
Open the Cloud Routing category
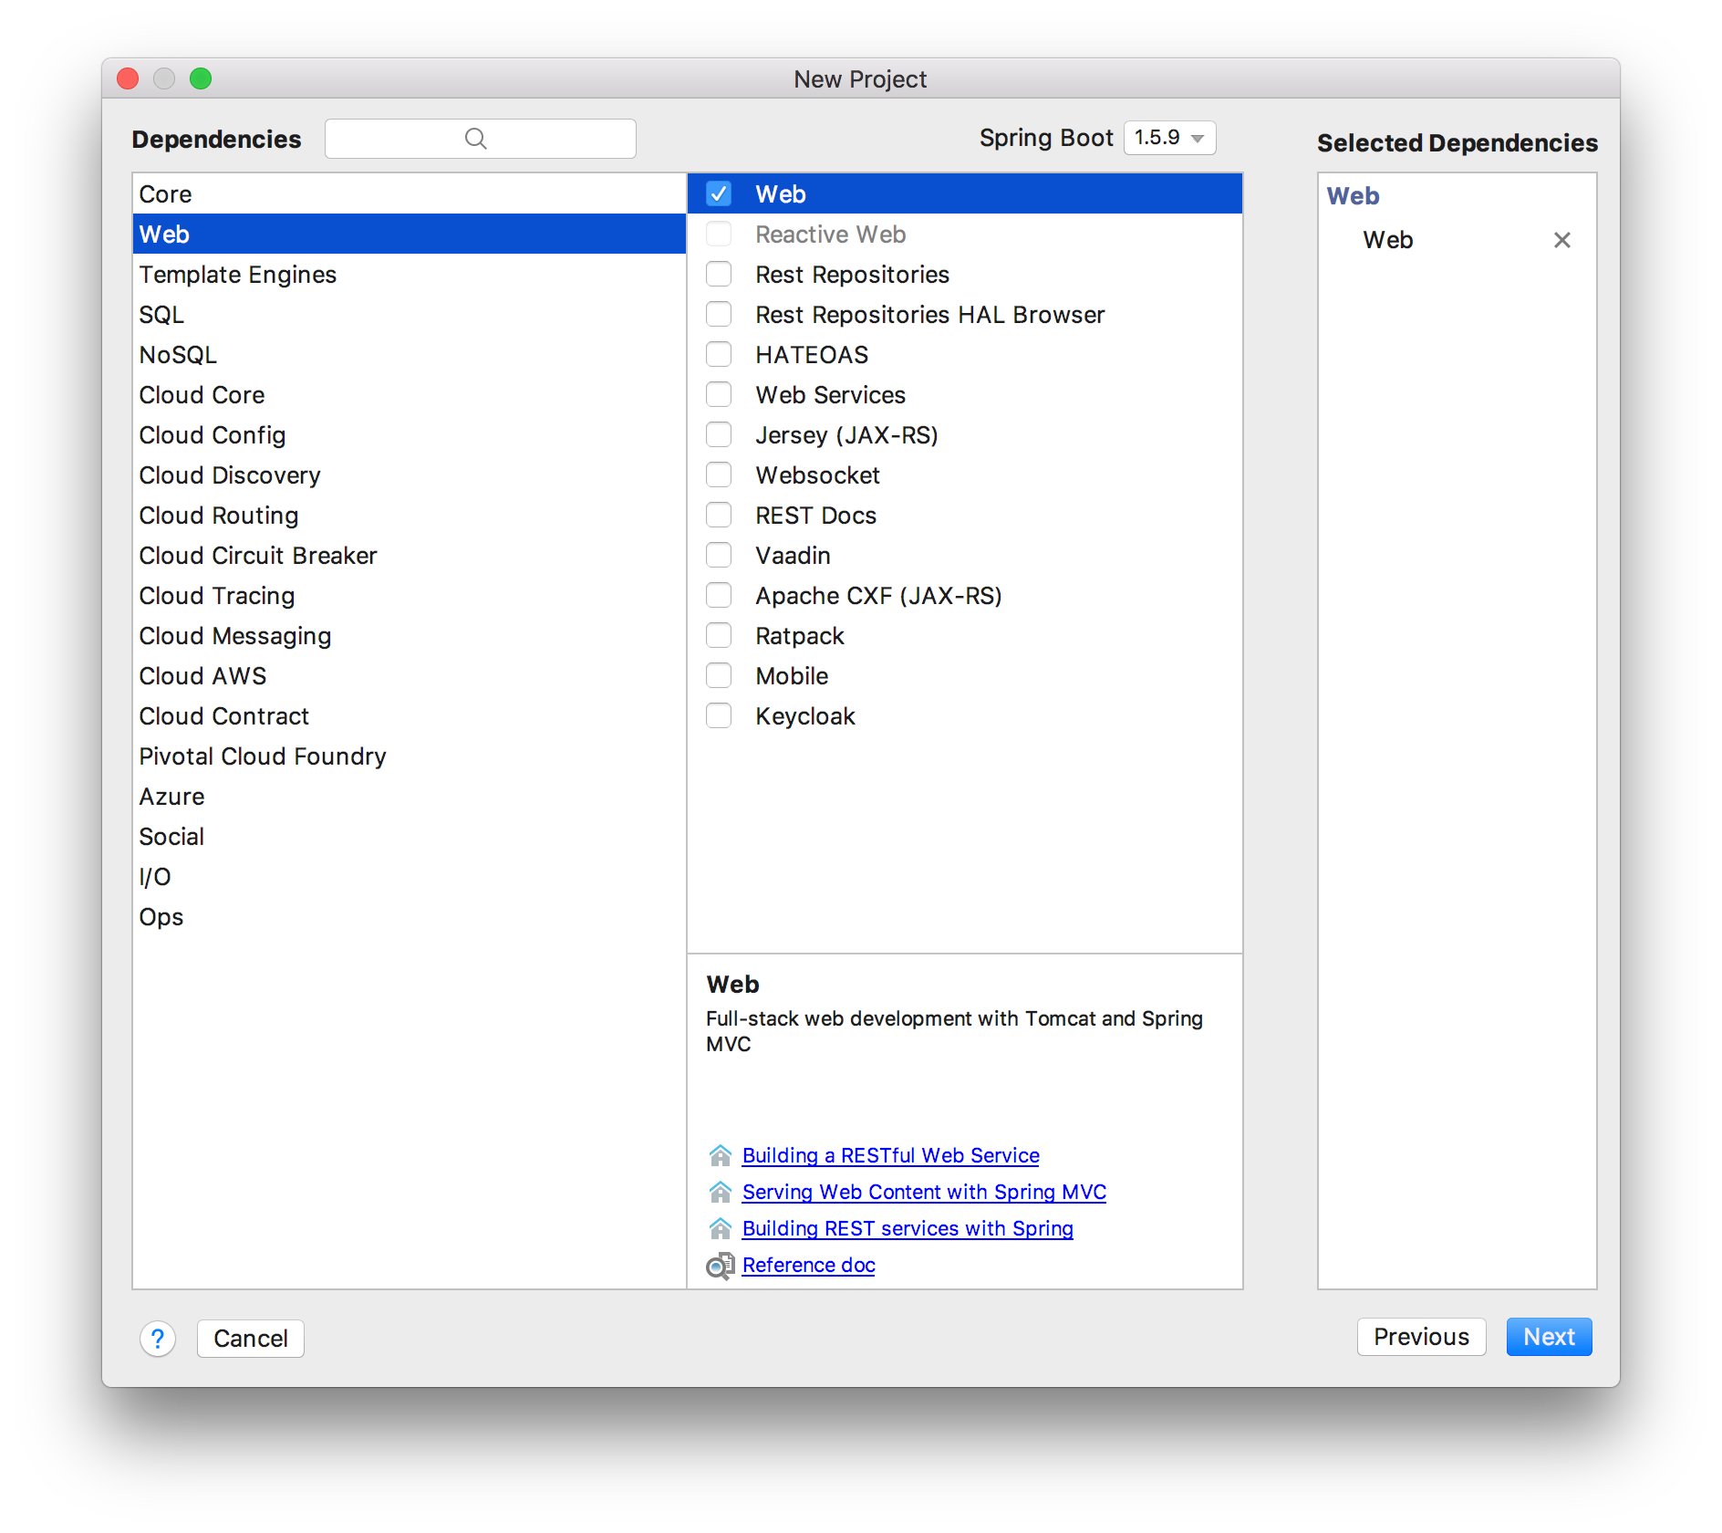pos(409,515)
